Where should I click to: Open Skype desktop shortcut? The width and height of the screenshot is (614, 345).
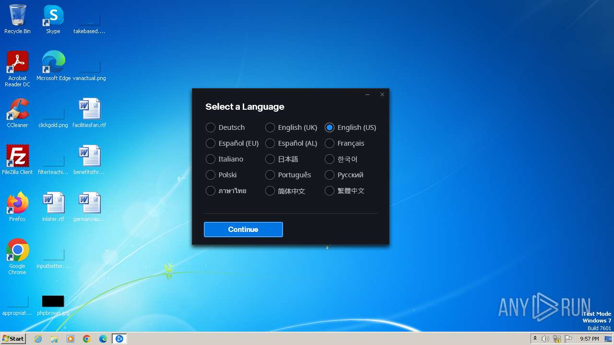[53, 19]
